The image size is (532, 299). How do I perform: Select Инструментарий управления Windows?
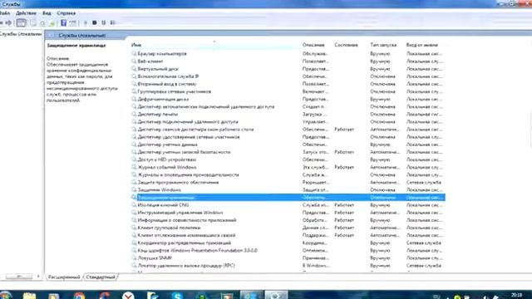pos(288,213)
